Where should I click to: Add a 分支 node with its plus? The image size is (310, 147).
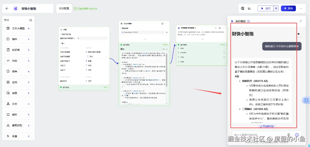point(29,104)
